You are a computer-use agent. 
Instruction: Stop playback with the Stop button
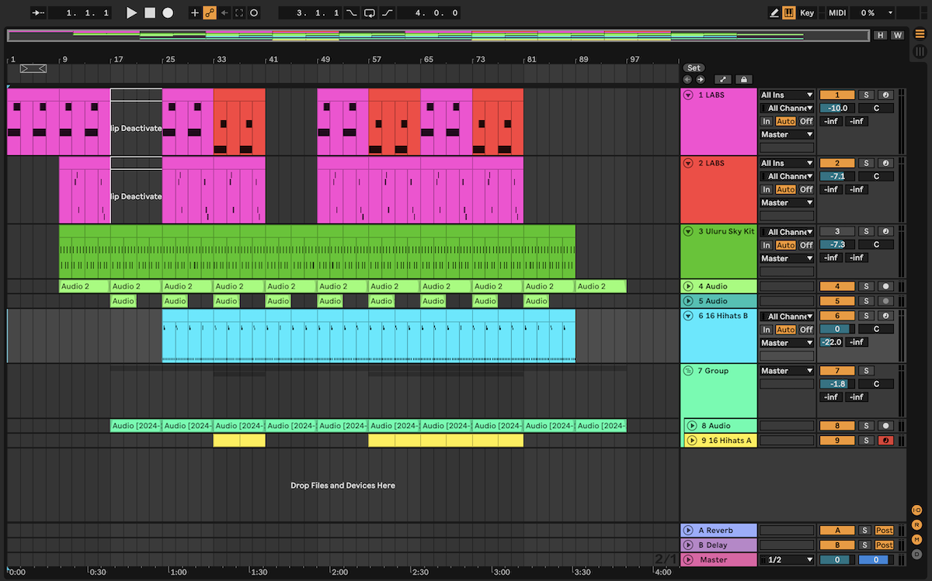tap(150, 13)
